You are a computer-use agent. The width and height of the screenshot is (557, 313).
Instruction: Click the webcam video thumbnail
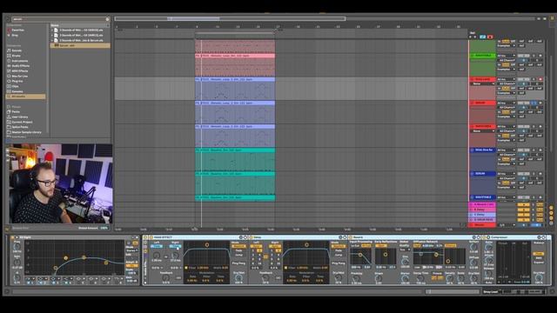point(60,183)
